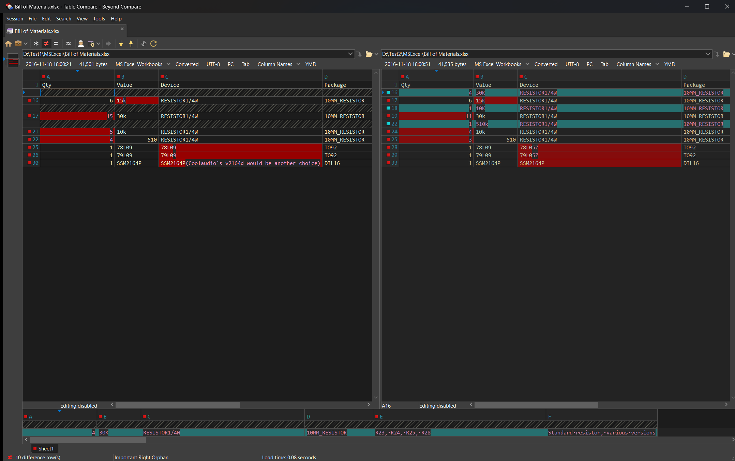Select left cell SSM2164P(Coolaudio's v2164d...)
Image resolution: width=735 pixels, height=461 pixels.
click(240, 163)
